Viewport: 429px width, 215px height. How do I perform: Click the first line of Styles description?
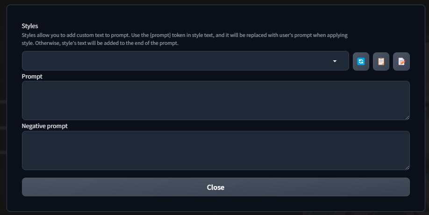coord(185,35)
